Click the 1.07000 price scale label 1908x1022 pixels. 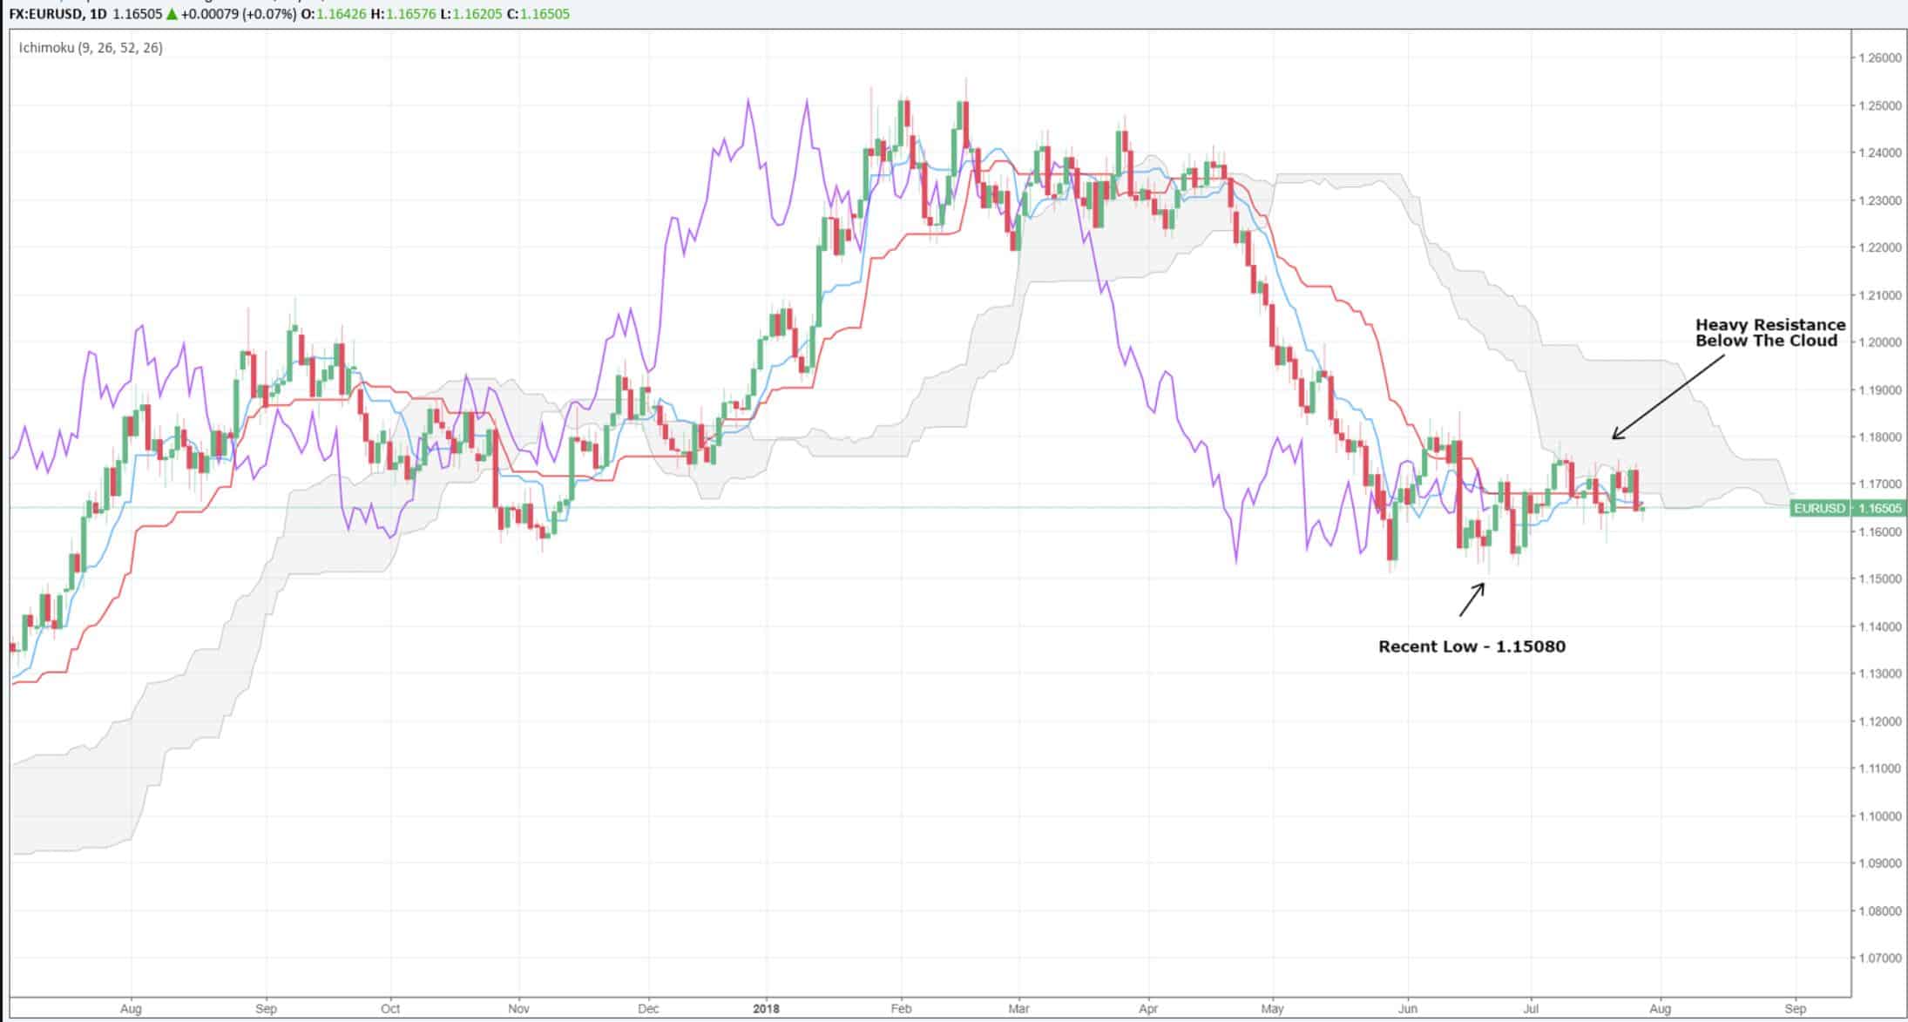[x=1878, y=958]
